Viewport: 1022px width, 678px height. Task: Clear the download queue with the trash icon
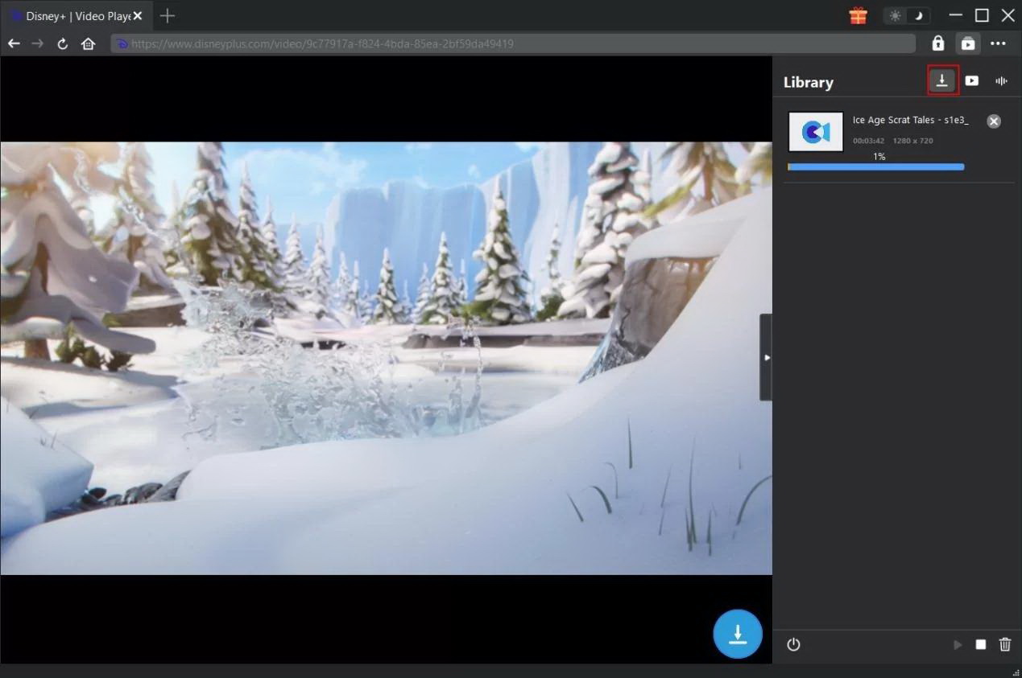[x=1004, y=644]
